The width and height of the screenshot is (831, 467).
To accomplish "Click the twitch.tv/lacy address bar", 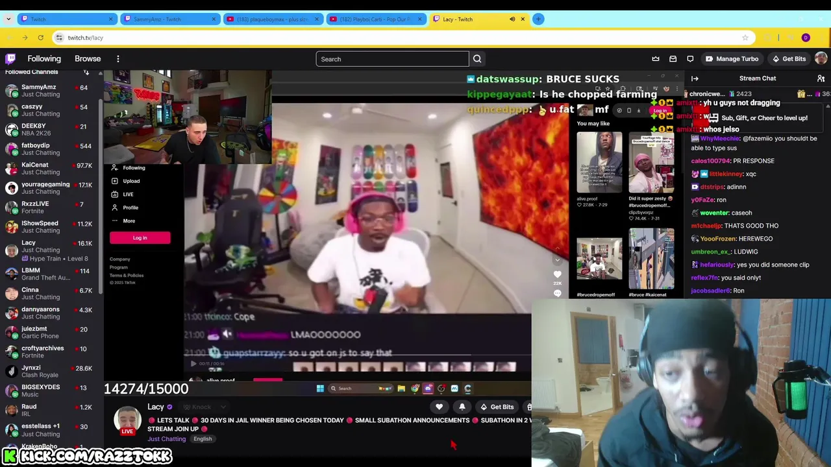I will click(x=403, y=38).
